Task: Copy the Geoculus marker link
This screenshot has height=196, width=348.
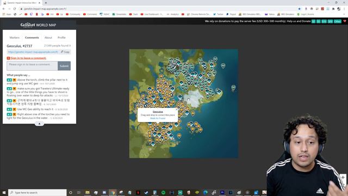Action: [x=65, y=52]
